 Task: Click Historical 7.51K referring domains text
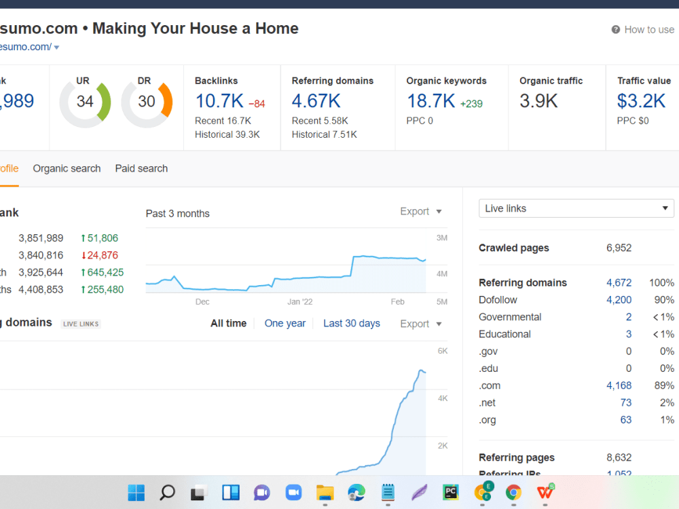tap(324, 134)
